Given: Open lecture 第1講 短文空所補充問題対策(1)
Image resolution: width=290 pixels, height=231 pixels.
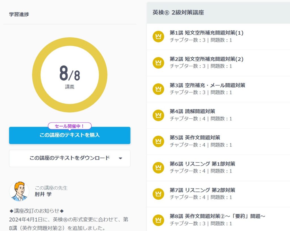Looking at the screenshot, I should (x=206, y=33).
